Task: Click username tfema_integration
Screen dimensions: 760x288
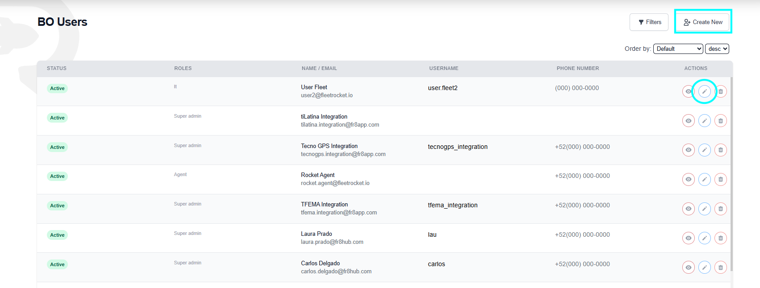Action: pos(453,205)
